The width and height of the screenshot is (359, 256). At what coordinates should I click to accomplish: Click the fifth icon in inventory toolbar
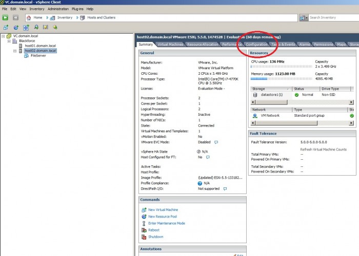[46, 27]
